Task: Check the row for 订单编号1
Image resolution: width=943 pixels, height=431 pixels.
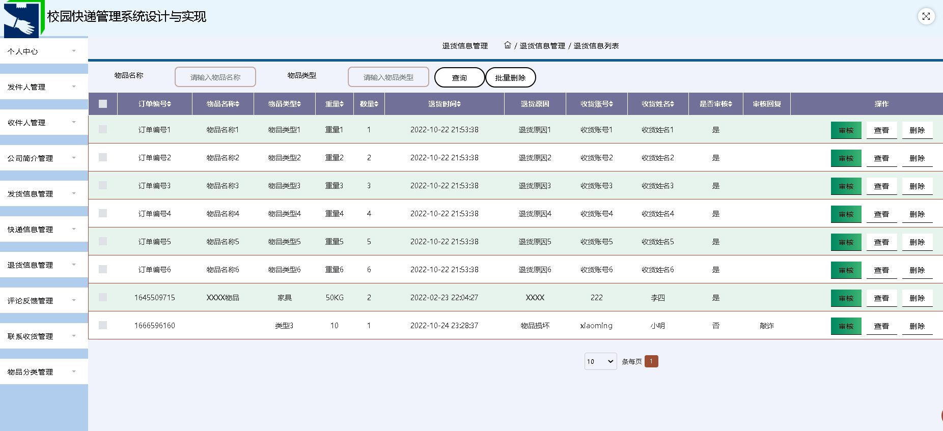Action: pos(103,129)
